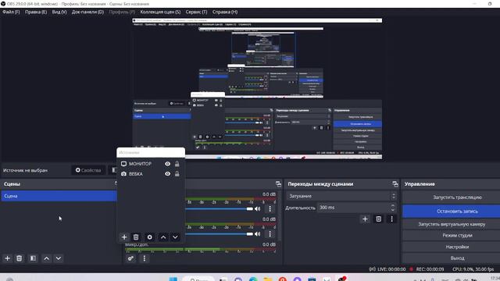500x281 pixels.
Task: Open the top mixer channel's three-dot menu
Action: click(270, 208)
